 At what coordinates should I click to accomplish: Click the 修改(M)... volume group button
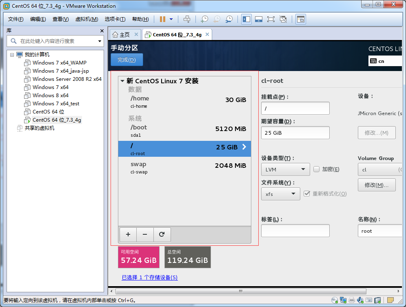377,185
